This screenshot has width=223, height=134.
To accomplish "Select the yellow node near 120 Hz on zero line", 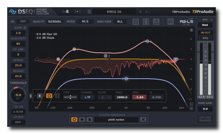I will tap(58, 59).
